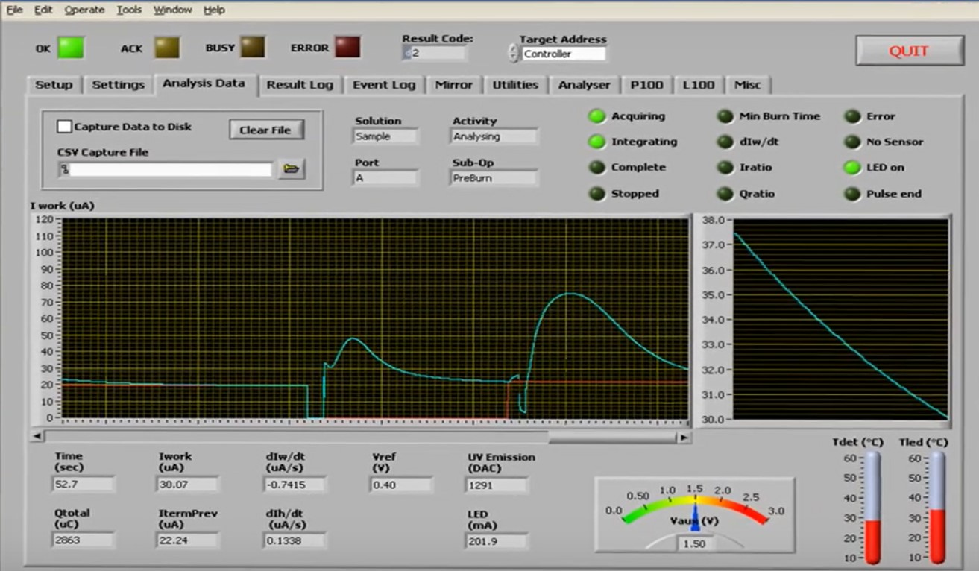The width and height of the screenshot is (979, 571).
Task: Enable Capture Data to Disk checkbox
Action: 65,127
